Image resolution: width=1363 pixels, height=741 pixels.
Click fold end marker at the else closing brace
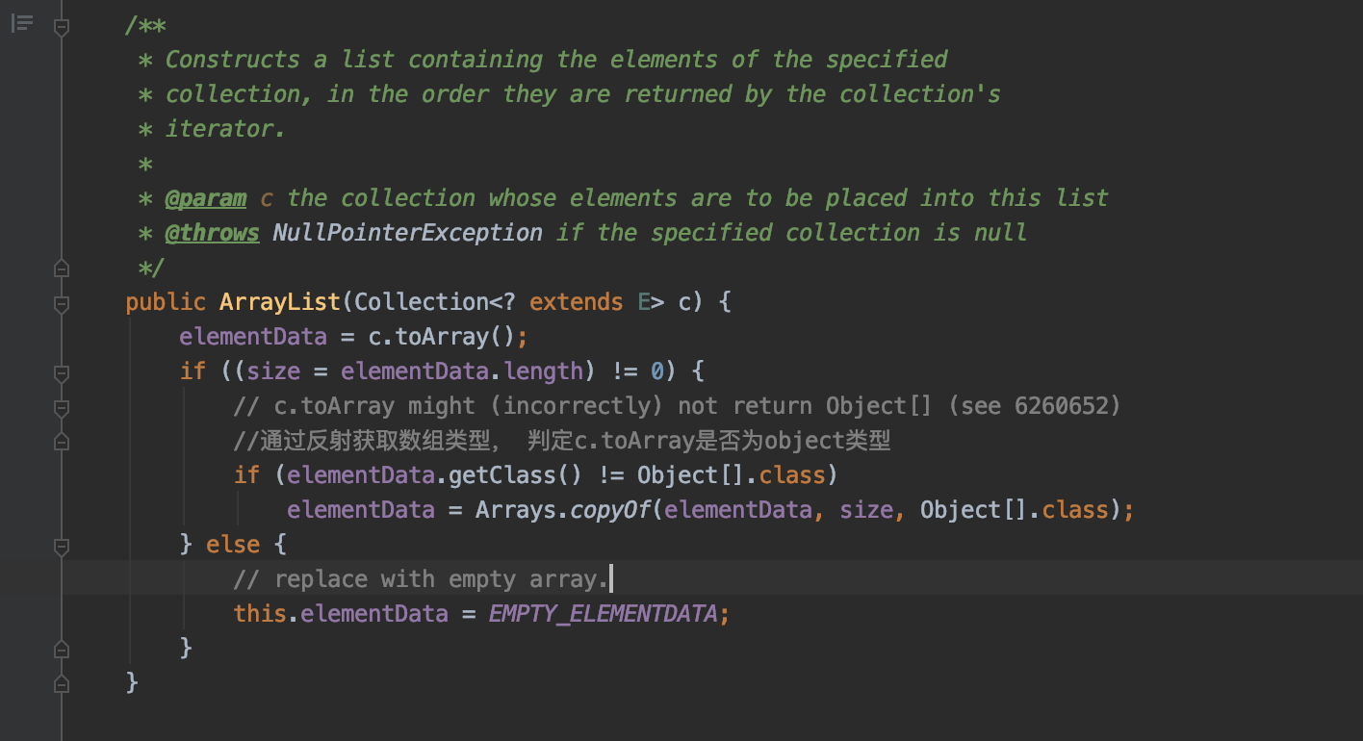pos(62,648)
